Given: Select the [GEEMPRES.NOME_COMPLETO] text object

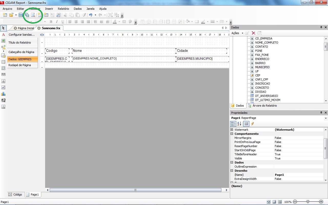Looking at the screenshot, I should [x=124, y=59].
